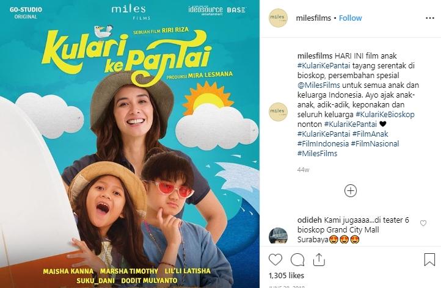
Task: Open odideh's profile picture
Action: (278, 236)
